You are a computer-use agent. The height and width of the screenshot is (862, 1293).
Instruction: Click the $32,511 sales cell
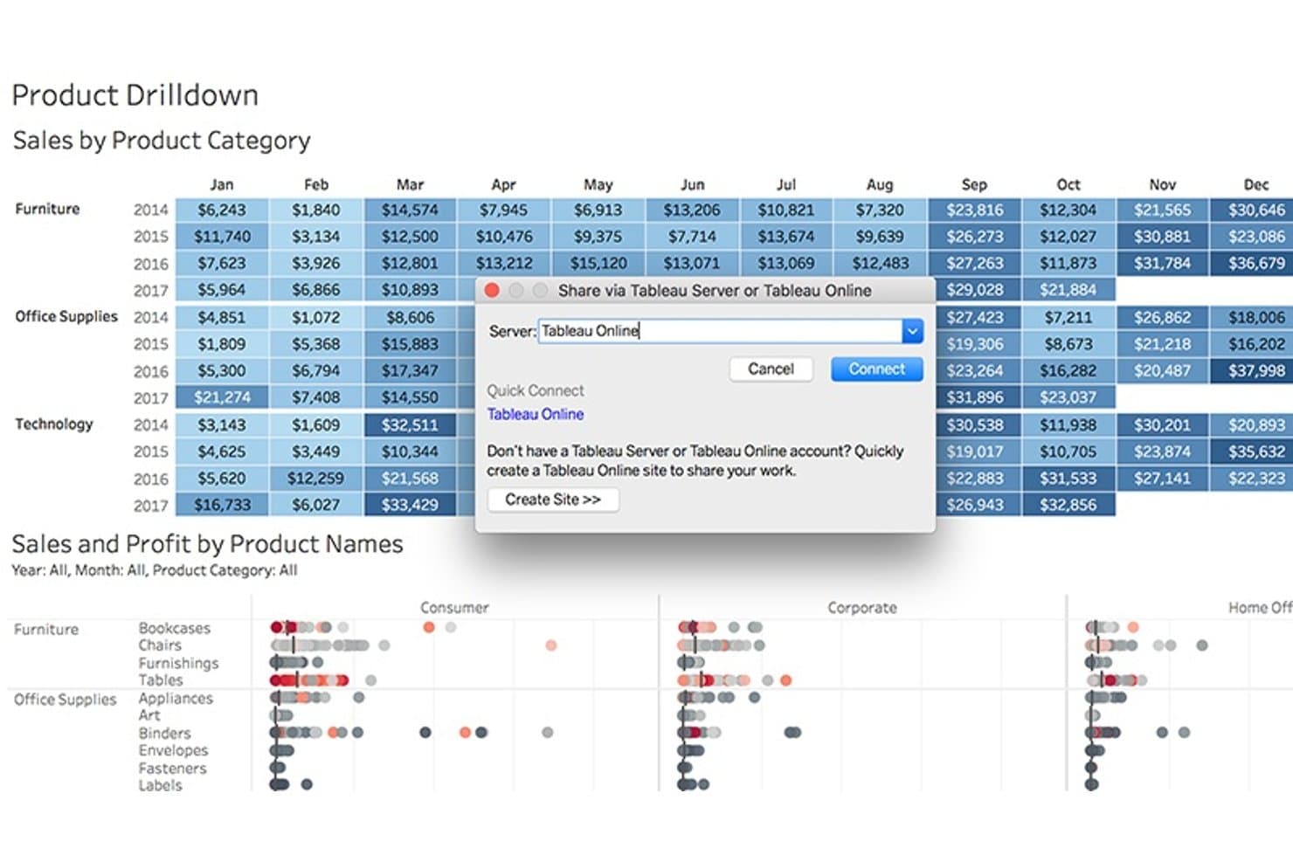pyautogui.click(x=410, y=425)
